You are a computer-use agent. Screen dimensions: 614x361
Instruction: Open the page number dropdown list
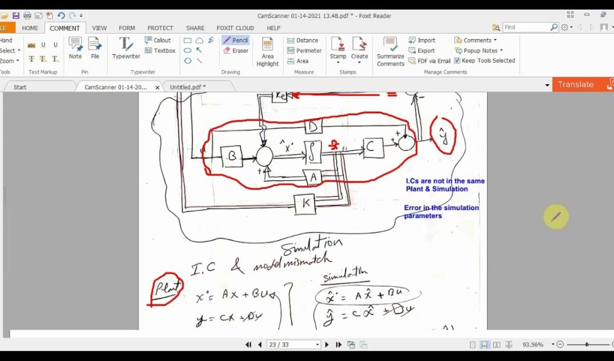(x=317, y=345)
